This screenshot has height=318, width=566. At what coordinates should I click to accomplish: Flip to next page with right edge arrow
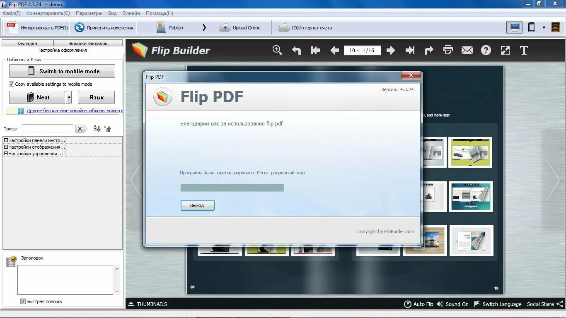[x=553, y=180]
